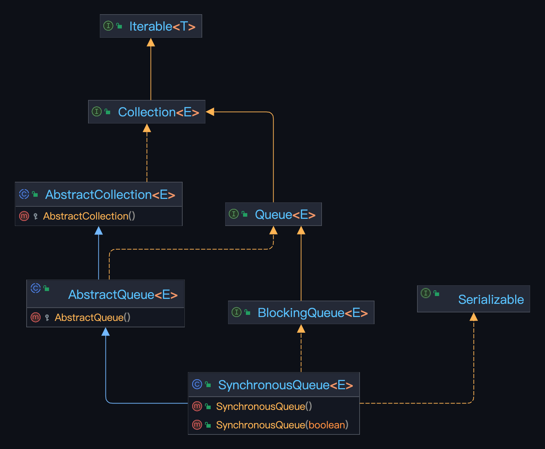This screenshot has height=449, width=545.
Task: Click the class icon beside AbstractCollection<E>
Action: 23,194
